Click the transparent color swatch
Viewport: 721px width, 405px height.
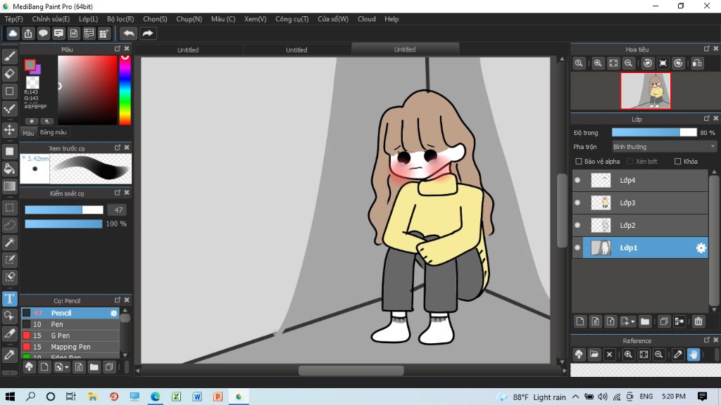pyautogui.click(x=32, y=82)
